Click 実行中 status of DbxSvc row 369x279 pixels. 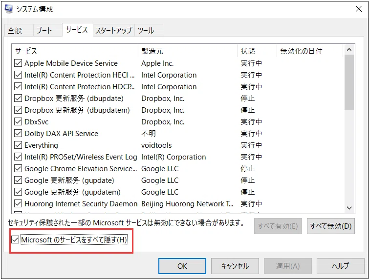pyautogui.click(x=251, y=121)
